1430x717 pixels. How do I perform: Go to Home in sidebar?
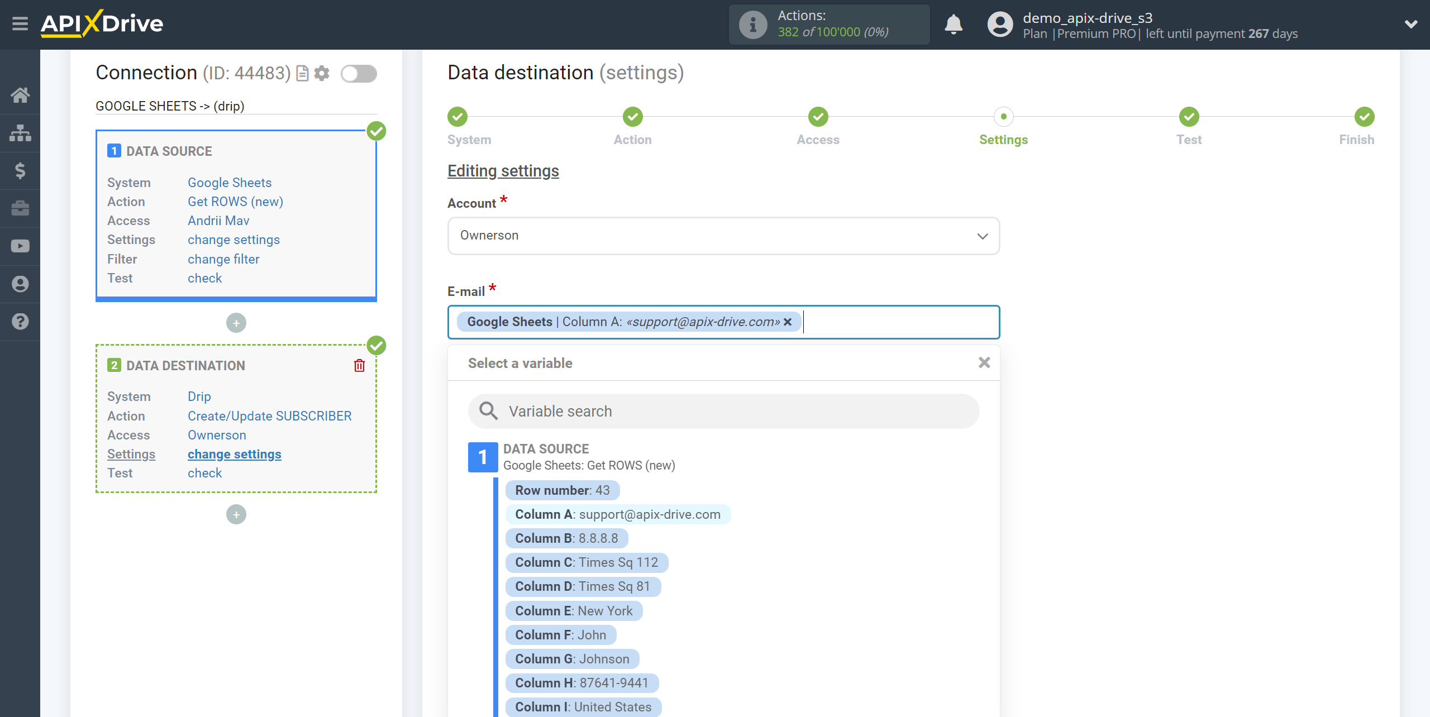20,95
